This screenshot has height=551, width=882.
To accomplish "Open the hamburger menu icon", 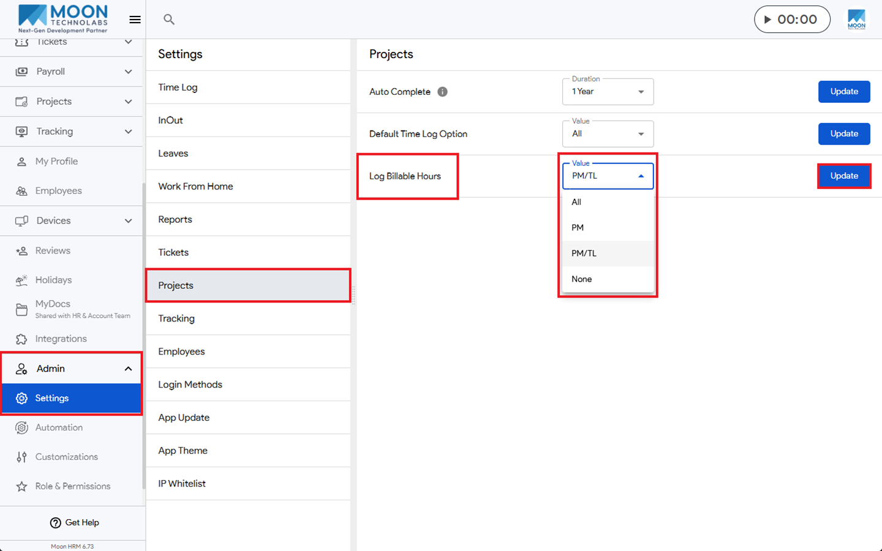I will [135, 20].
